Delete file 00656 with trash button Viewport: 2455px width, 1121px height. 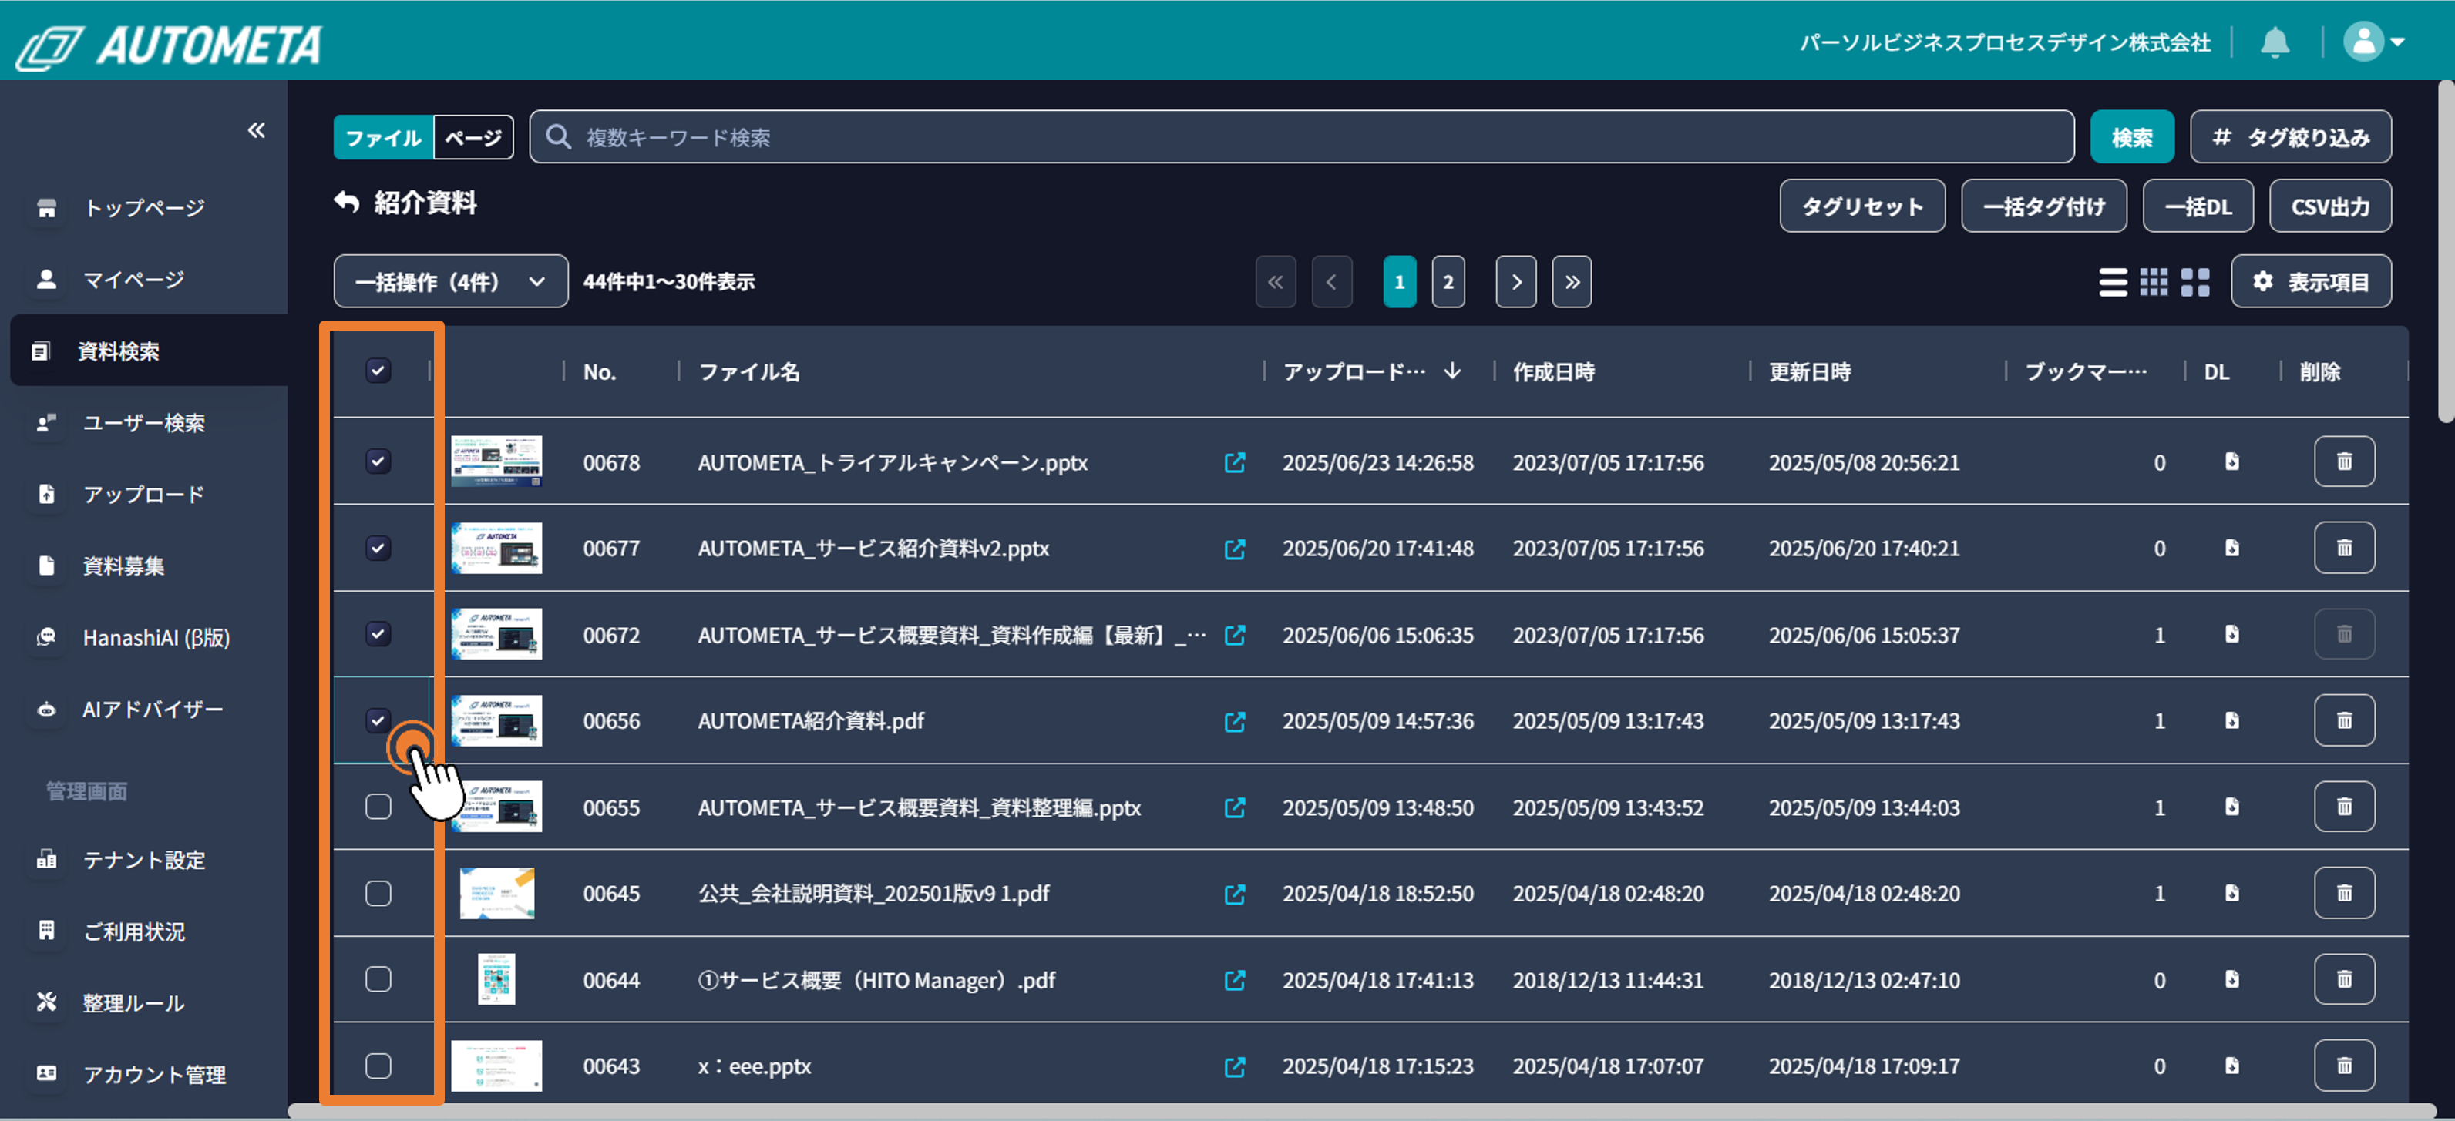(x=2343, y=720)
